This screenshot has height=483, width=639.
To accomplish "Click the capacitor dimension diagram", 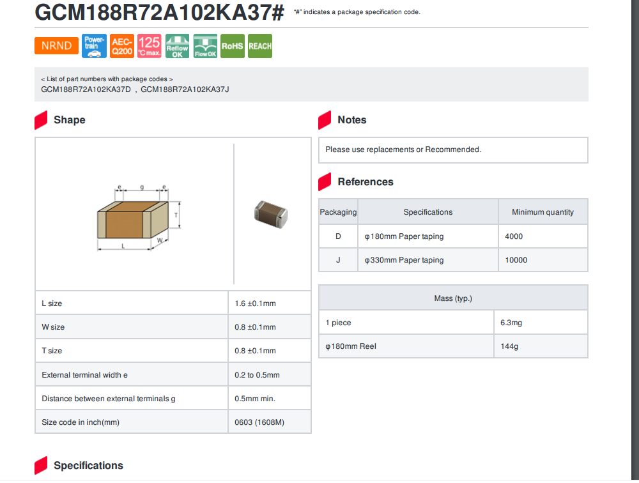I will click(x=139, y=218).
